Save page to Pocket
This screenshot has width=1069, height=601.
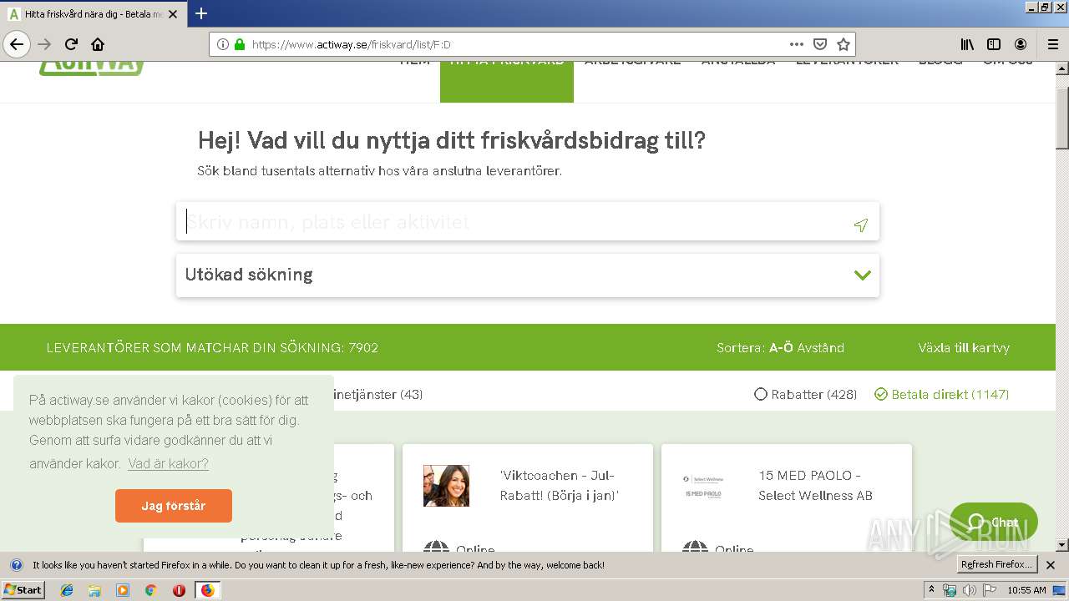point(820,44)
